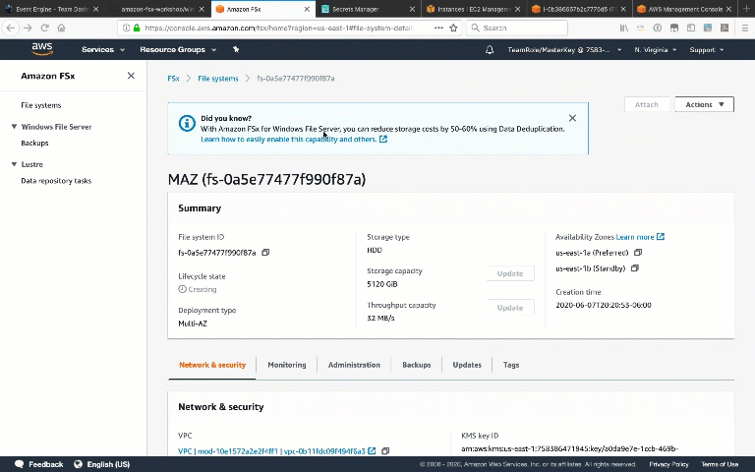This screenshot has width=755, height=472.
Task: Open the Support dropdown menu
Action: pyautogui.click(x=707, y=49)
